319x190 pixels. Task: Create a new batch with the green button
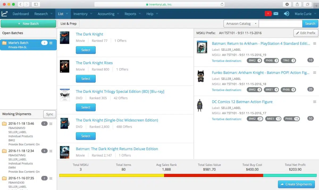tap(28, 23)
